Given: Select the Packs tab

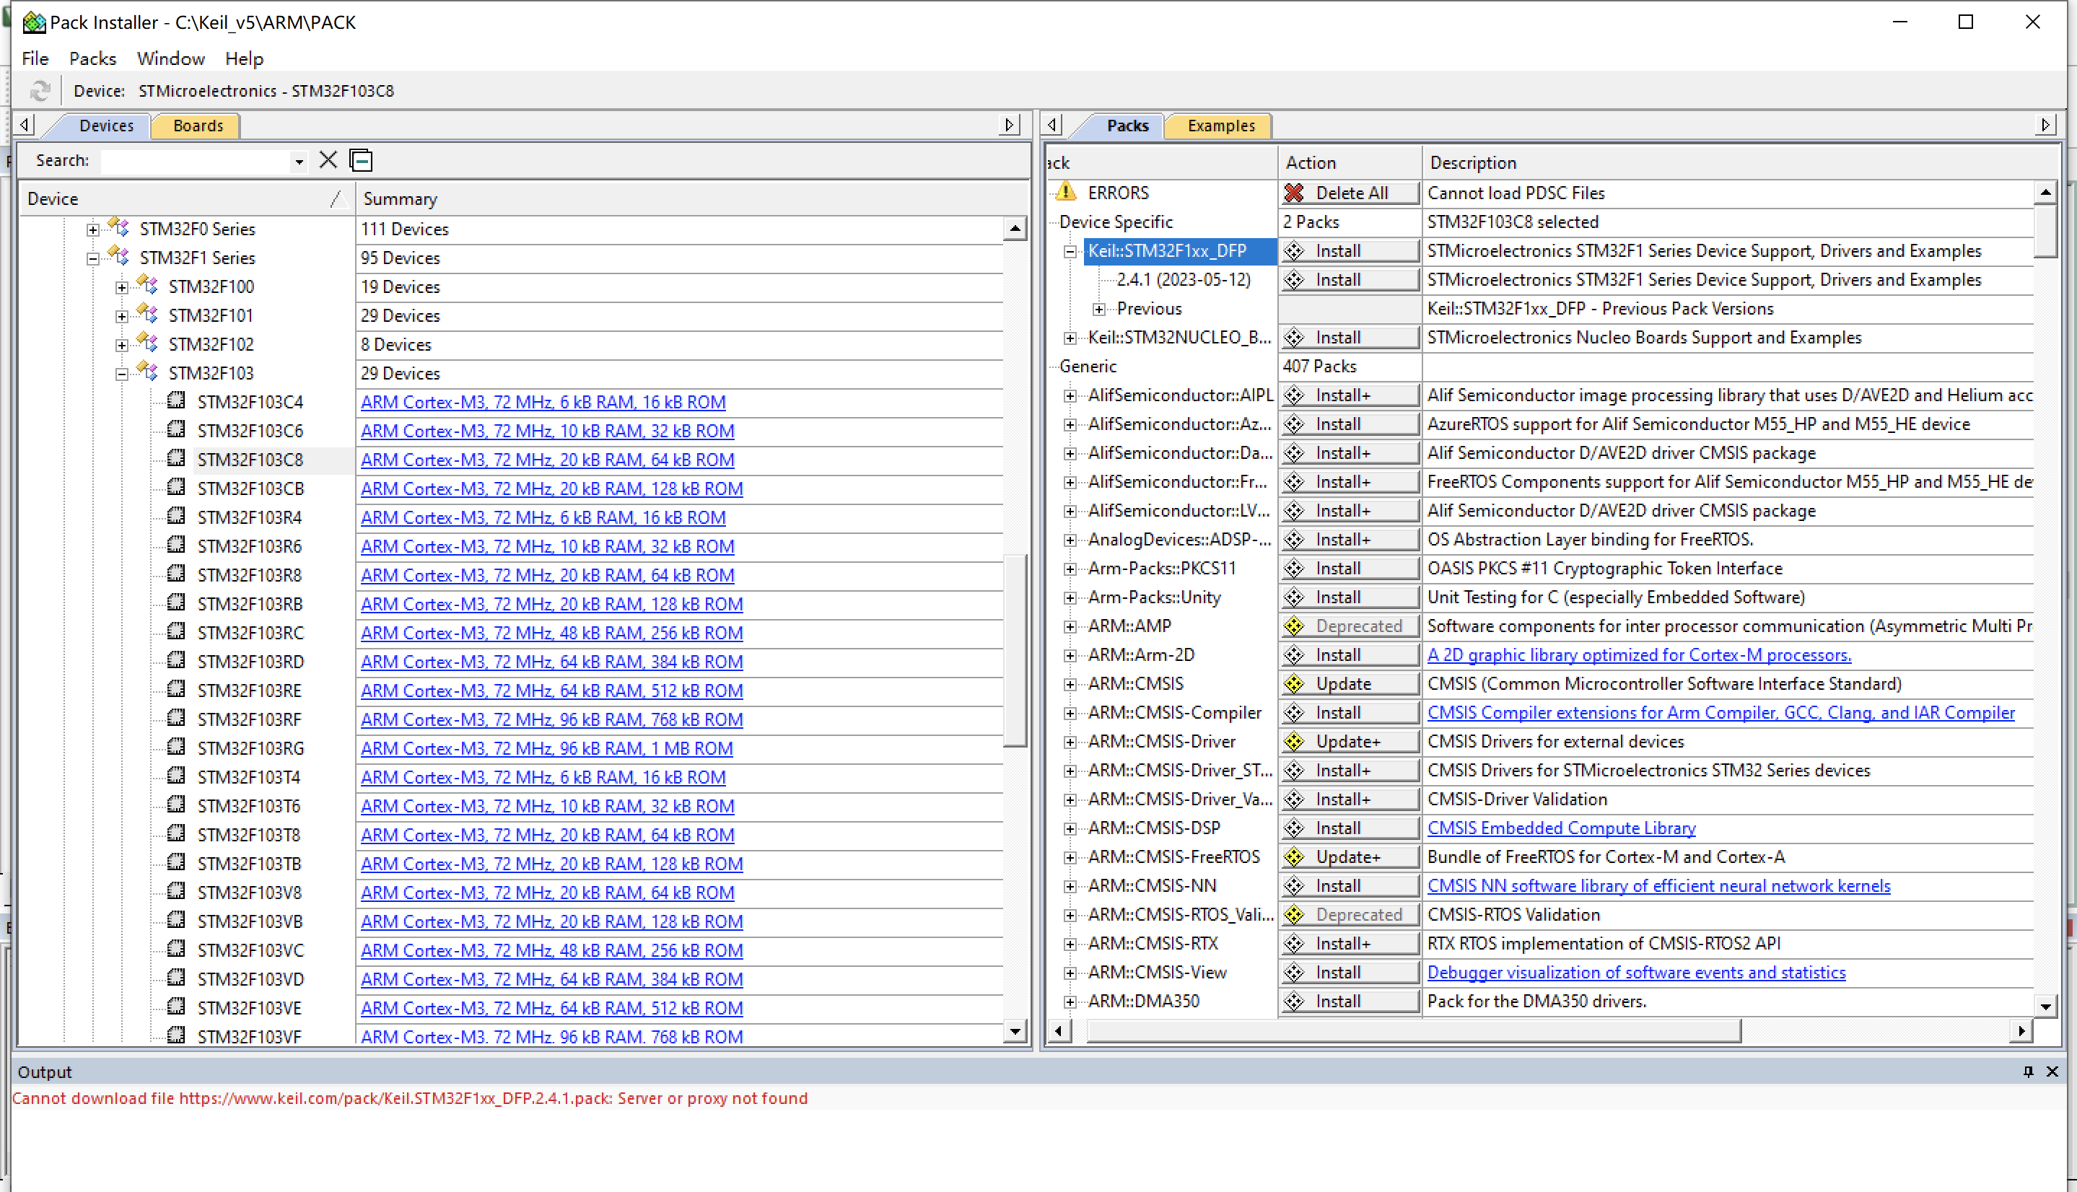Looking at the screenshot, I should pos(1127,126).
